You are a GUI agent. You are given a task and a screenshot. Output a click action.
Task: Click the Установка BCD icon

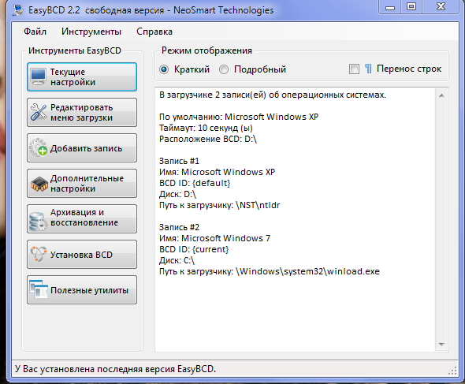click(x=39, y=254)
